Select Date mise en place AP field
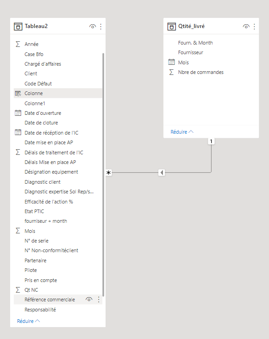This screenshot has height=339, width=269. [58, 142]
